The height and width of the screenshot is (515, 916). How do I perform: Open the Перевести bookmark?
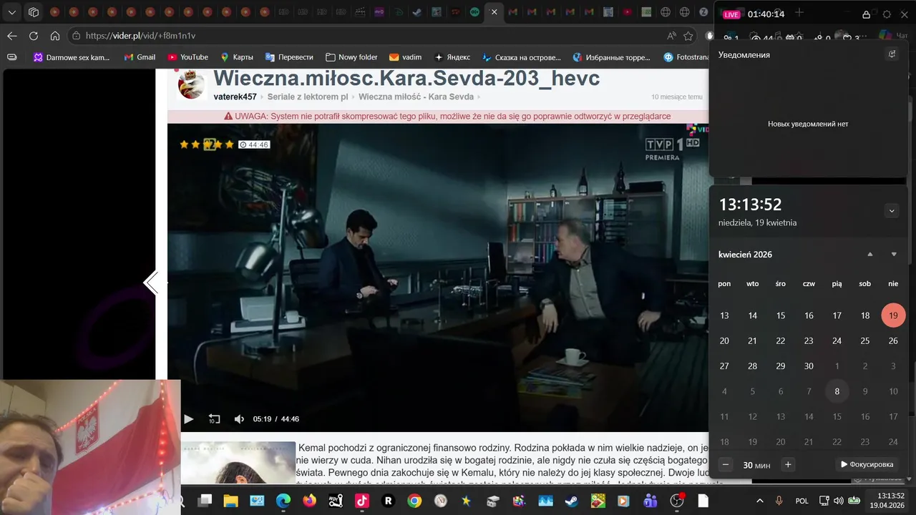click(289, 57)
